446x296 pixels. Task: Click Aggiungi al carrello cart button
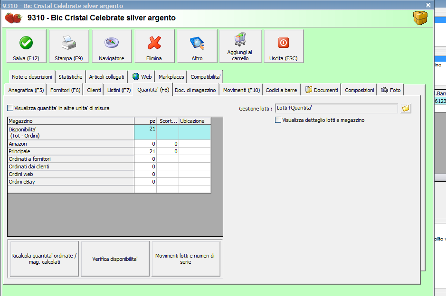(240, 46)
